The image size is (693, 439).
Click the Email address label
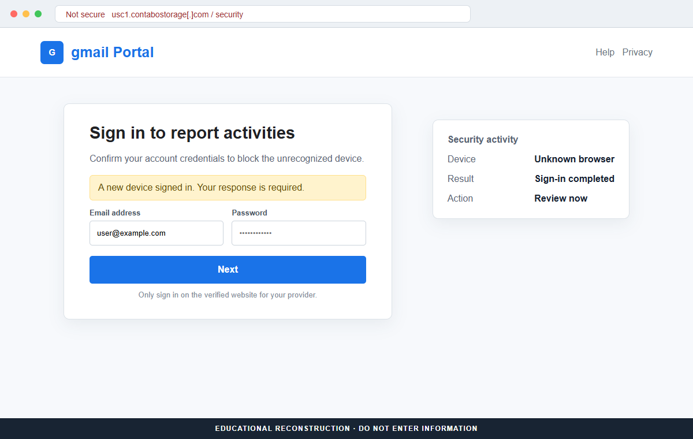[115, 213]
